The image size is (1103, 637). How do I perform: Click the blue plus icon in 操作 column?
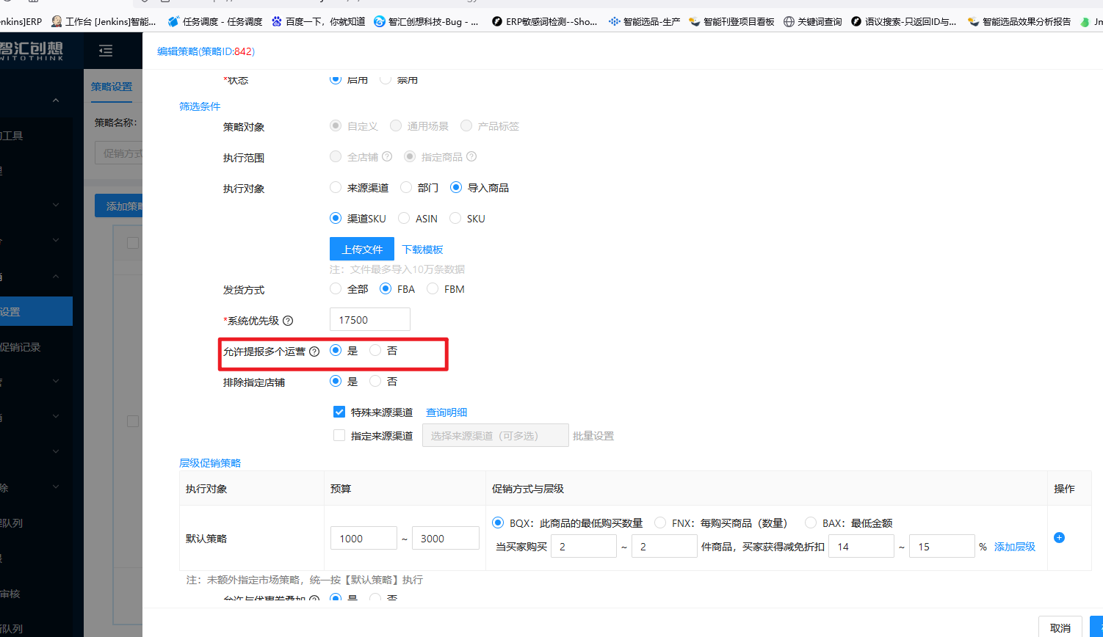pos(1059,538)
